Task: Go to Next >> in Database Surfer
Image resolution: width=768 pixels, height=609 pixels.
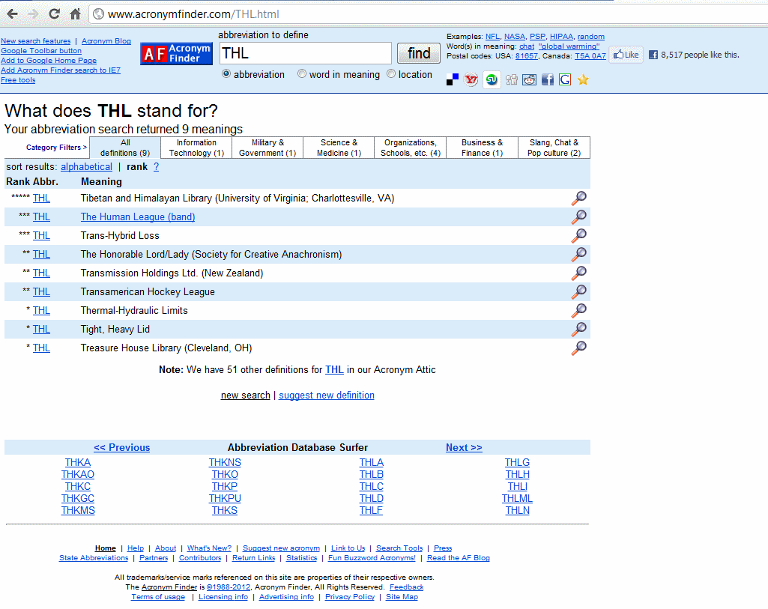Action: point(464,448)
